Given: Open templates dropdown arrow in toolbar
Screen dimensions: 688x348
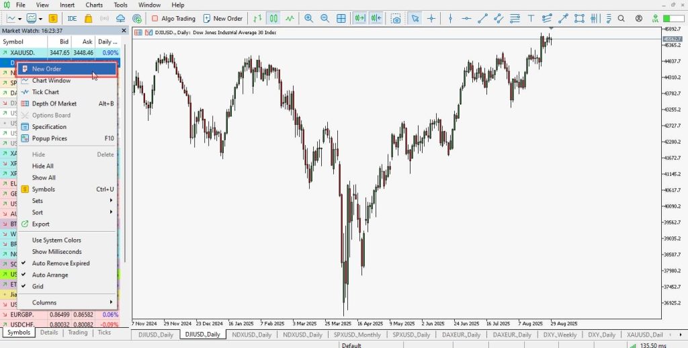Looking at the screenshot, I should point(40,18).
